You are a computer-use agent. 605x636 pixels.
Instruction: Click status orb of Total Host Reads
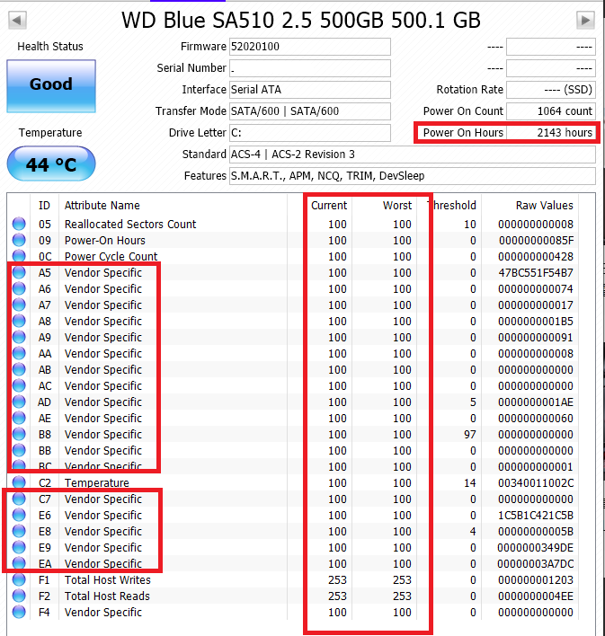(19, 596)
